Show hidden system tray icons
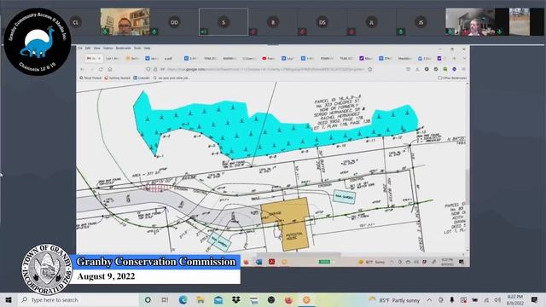 (x=429, y=300)
